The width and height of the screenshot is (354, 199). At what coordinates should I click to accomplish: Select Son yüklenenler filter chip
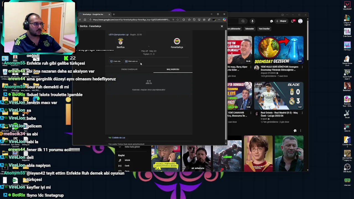(x=234, y=29)
